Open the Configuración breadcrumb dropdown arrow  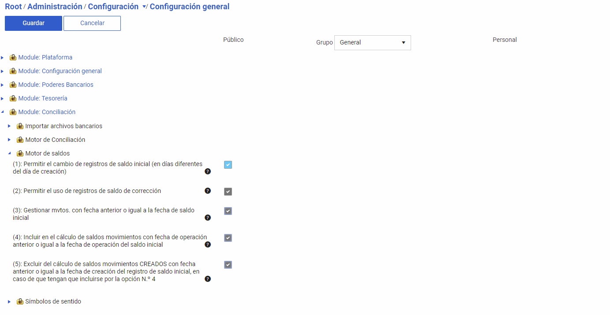click(x=144, y=7)
